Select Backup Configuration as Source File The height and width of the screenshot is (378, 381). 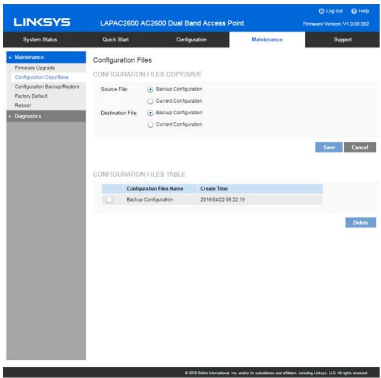(x=150, y=89)
